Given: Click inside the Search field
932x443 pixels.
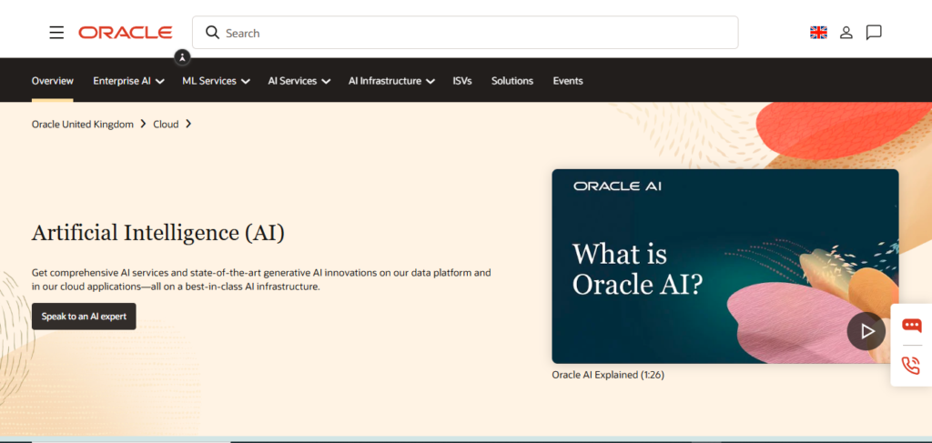Looking at the screenshot, I should [465, 33].
